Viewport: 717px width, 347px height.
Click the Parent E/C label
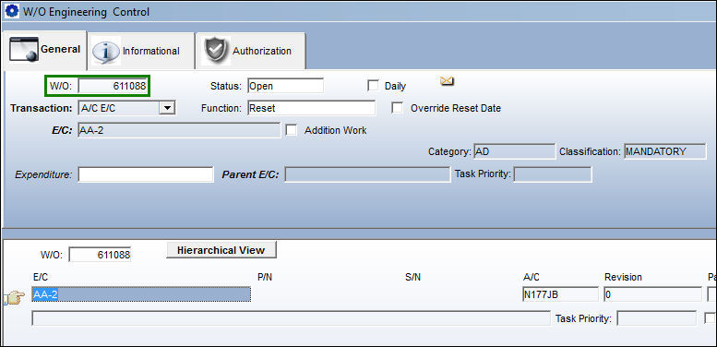pos(250,174)
